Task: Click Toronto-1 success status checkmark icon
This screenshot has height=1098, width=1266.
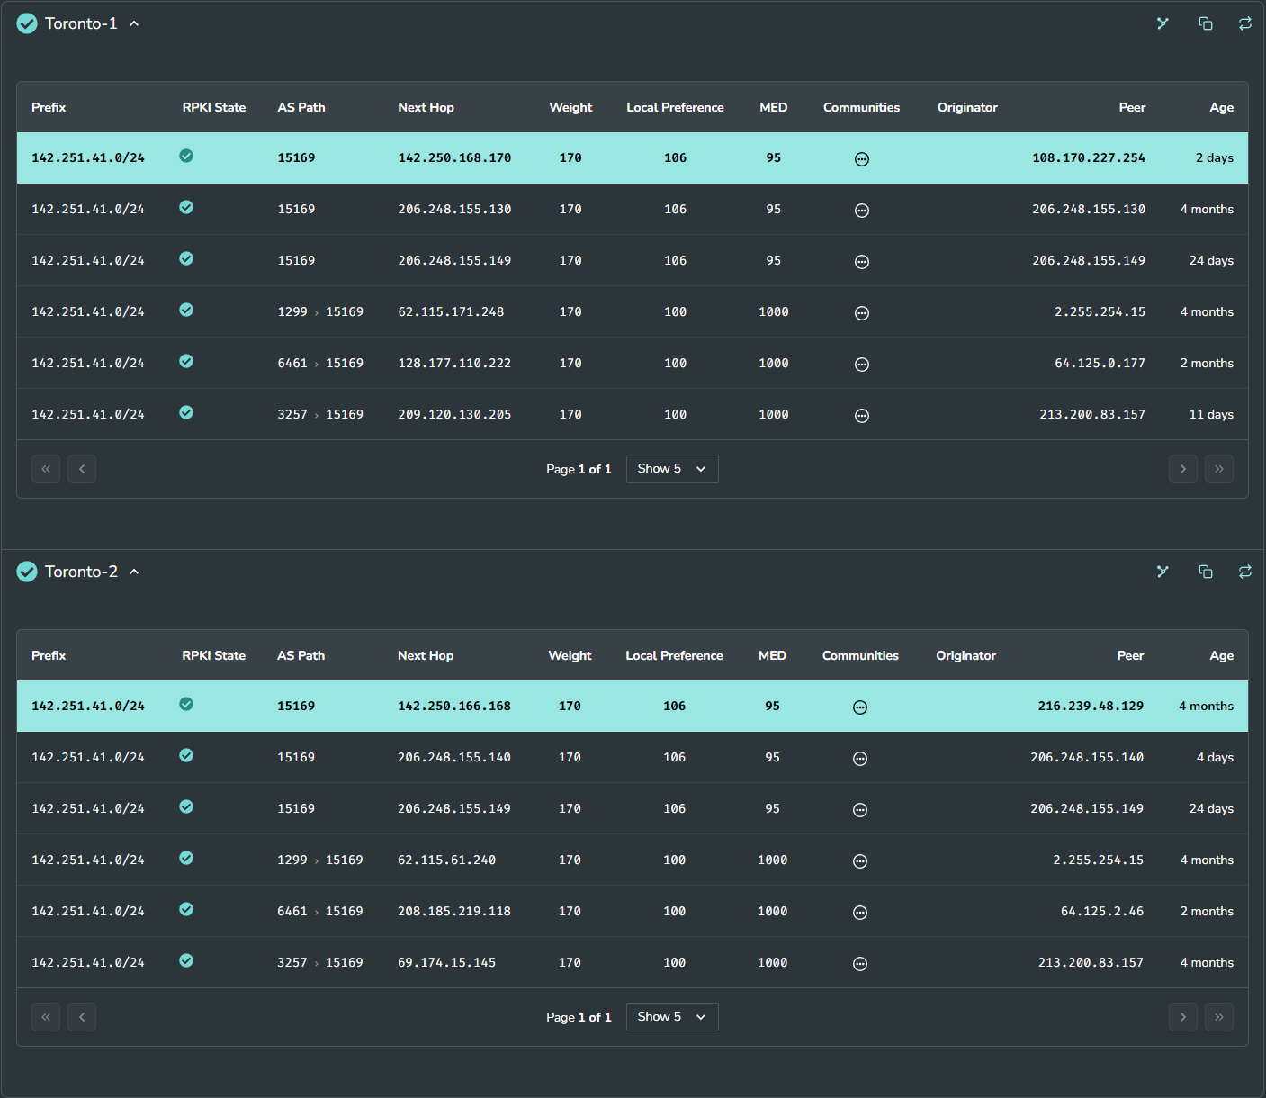Action: tap(27, 23)
